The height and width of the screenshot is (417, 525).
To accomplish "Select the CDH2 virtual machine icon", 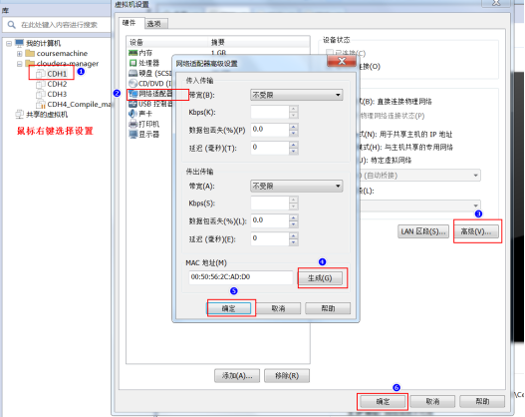I will click(41, 84).
